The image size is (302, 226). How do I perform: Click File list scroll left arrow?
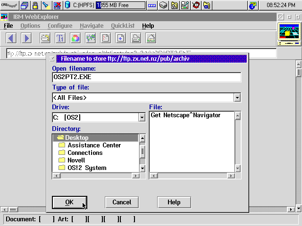pos(154,176)
